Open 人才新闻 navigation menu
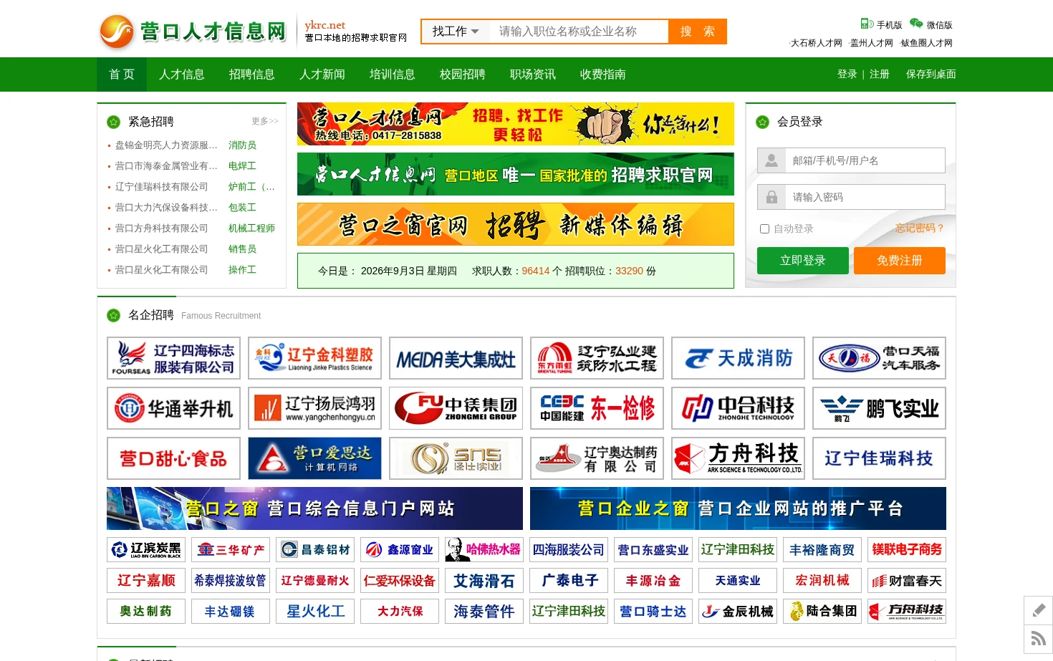Viewport: 1053px width, 661px height. pos(322,74)
